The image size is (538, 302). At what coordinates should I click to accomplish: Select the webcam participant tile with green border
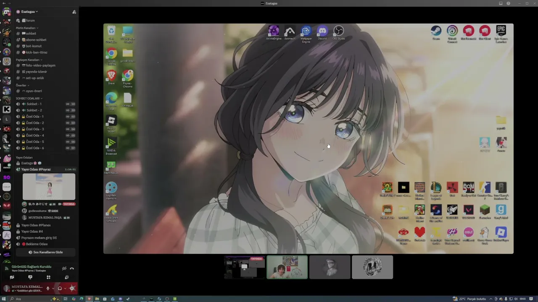[287, 267]
